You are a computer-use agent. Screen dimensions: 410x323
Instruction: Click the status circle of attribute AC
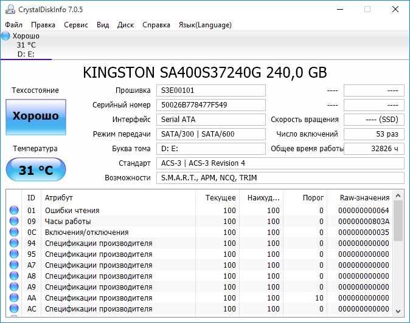coord(14,308)
